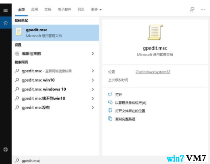
Task: Choose 以管理员身份运行(A)
Action: click(x=131, y=103)
